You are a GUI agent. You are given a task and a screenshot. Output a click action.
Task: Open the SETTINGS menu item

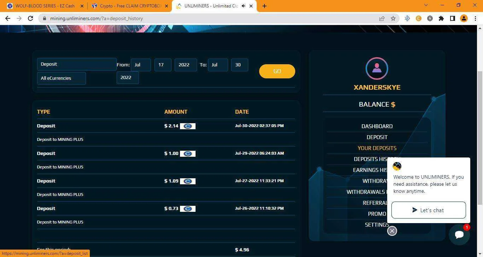[377, 225]
